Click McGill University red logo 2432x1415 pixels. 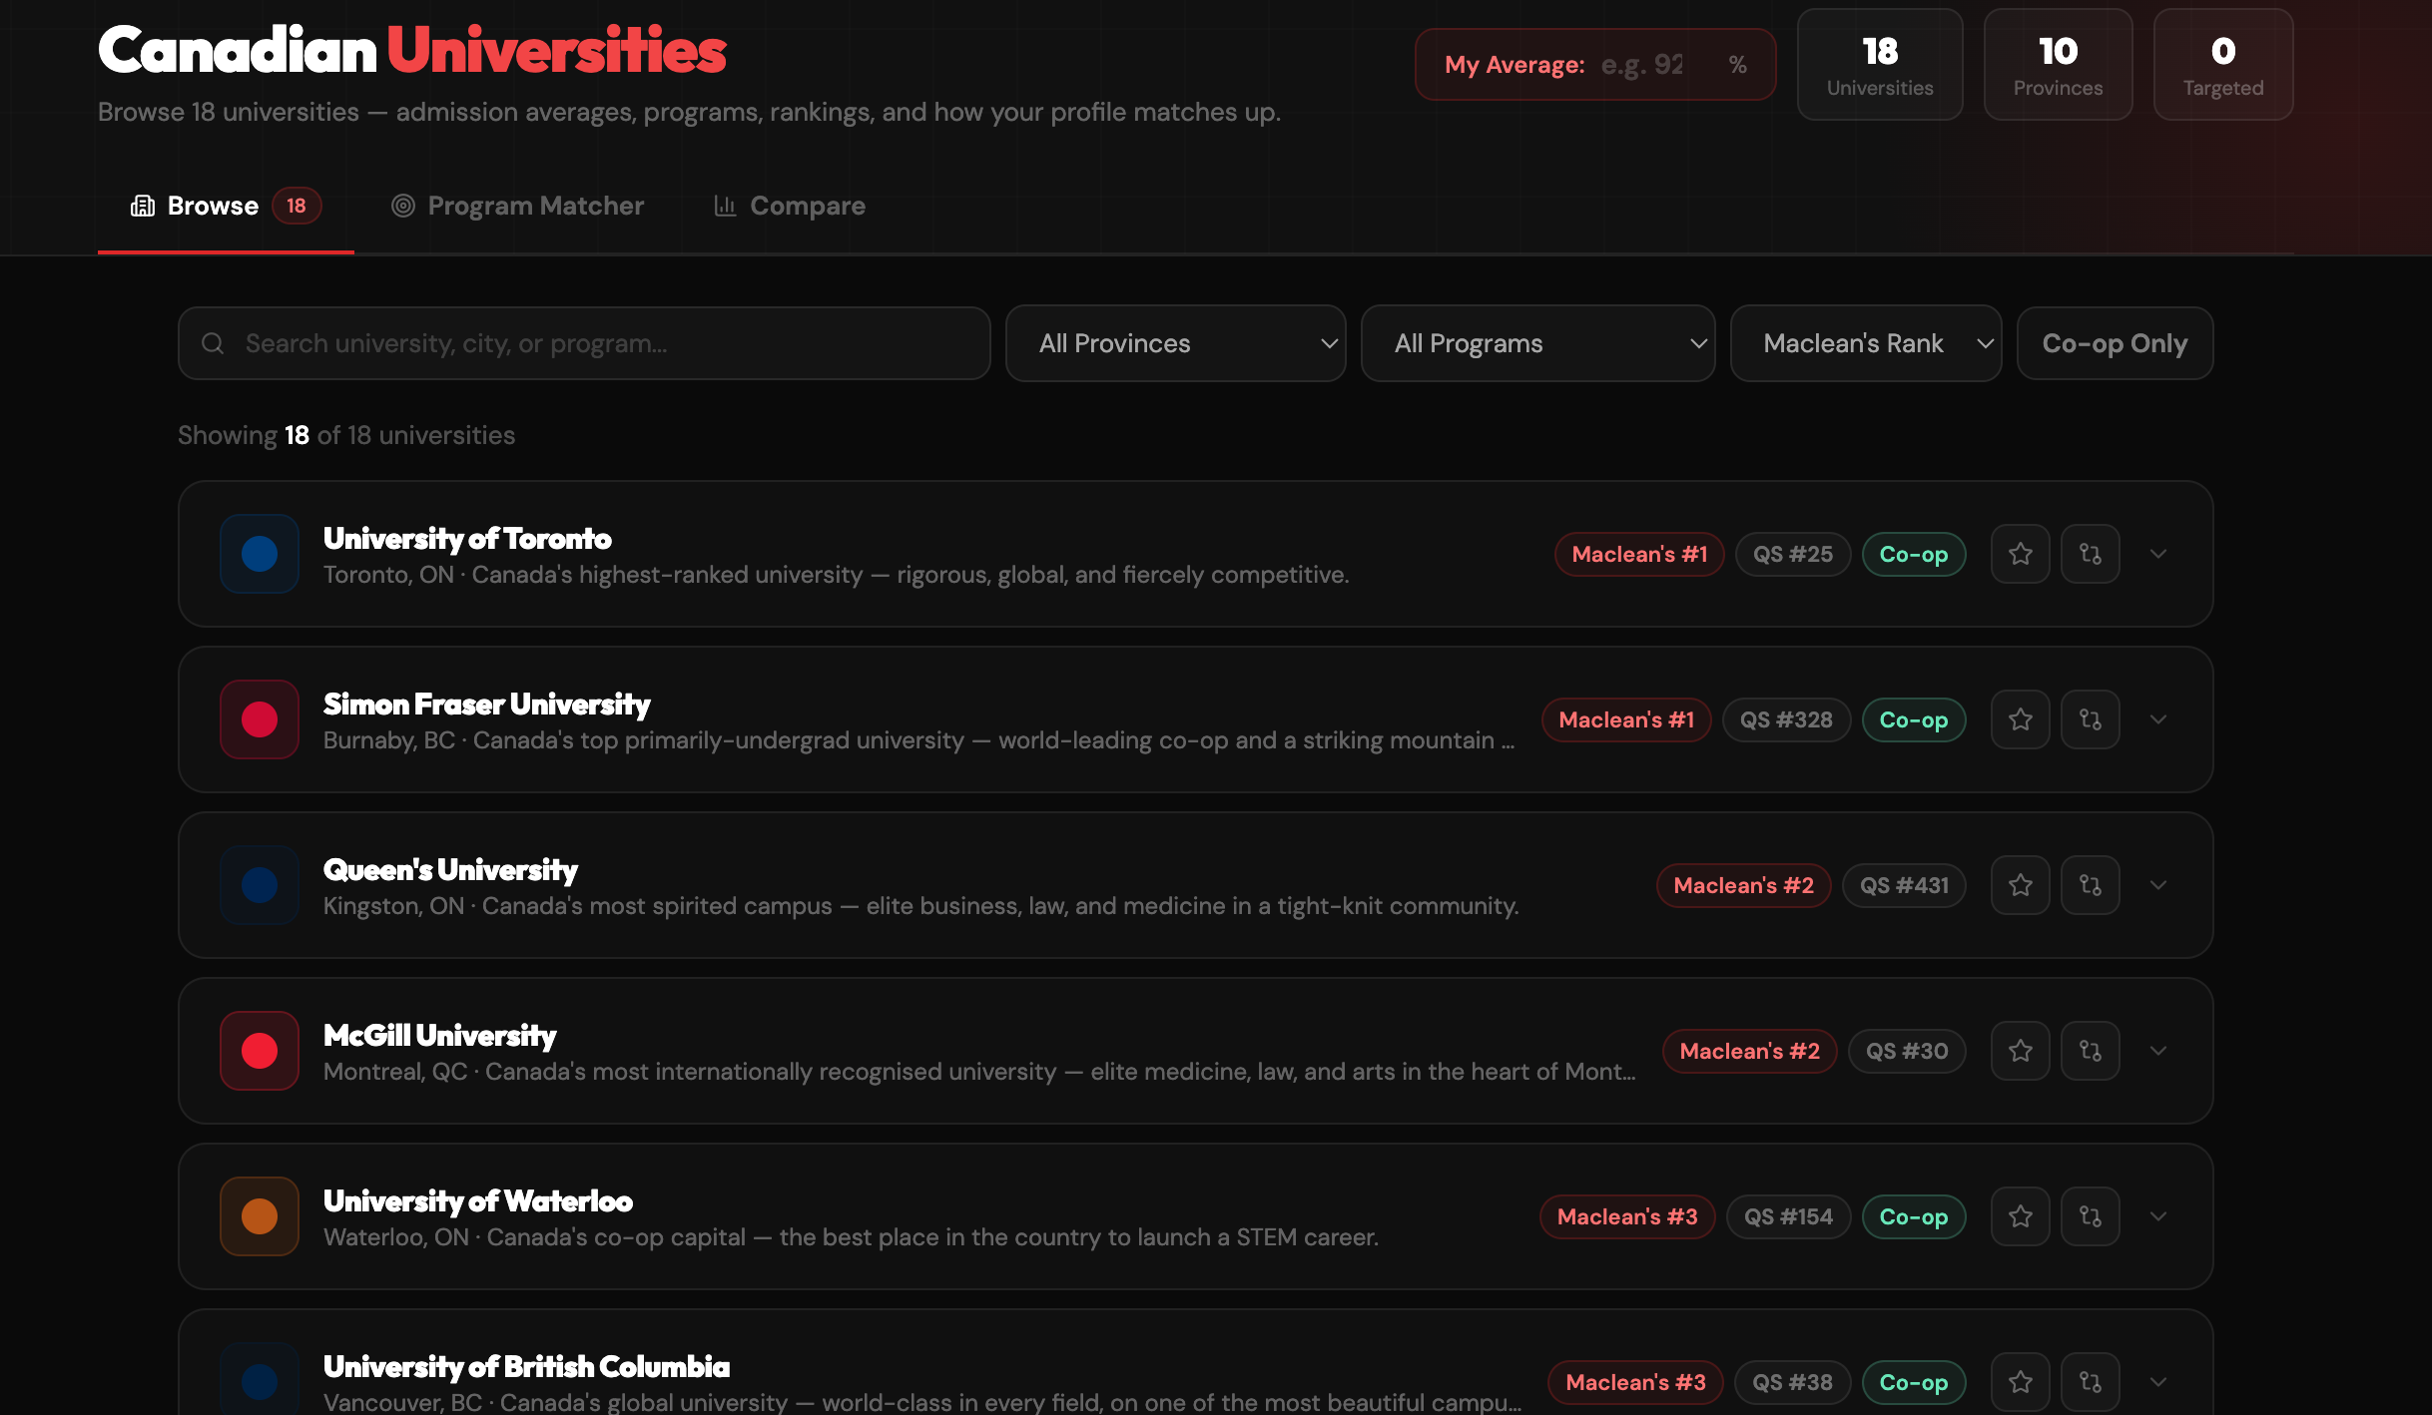(x=260, y=1051)
